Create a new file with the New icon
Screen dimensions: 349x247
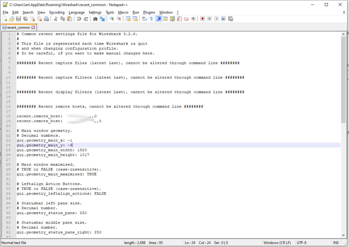[x=5, y=19]
